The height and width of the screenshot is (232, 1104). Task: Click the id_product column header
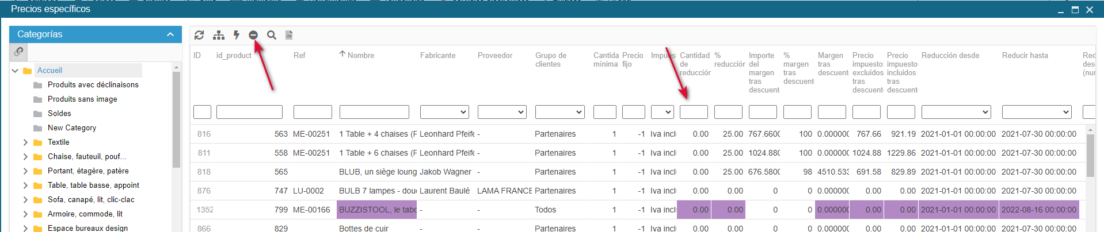pos(234,55)
